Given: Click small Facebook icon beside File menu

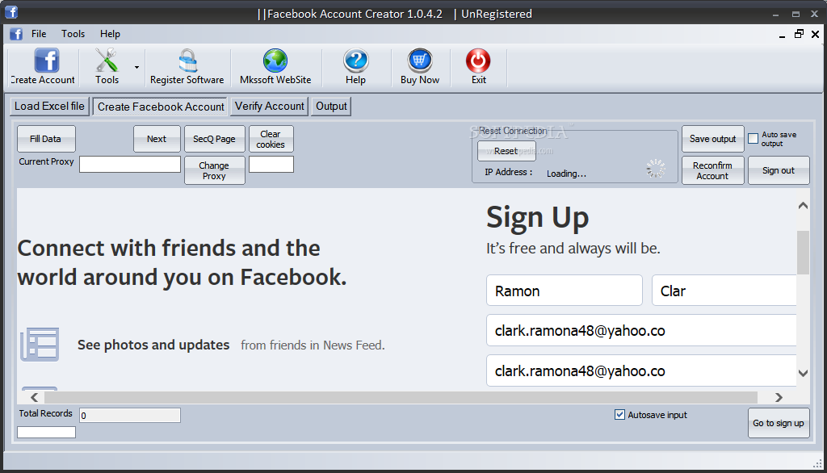Looking at the screenshot, I should pyautogui.click(x=16, y=34).
